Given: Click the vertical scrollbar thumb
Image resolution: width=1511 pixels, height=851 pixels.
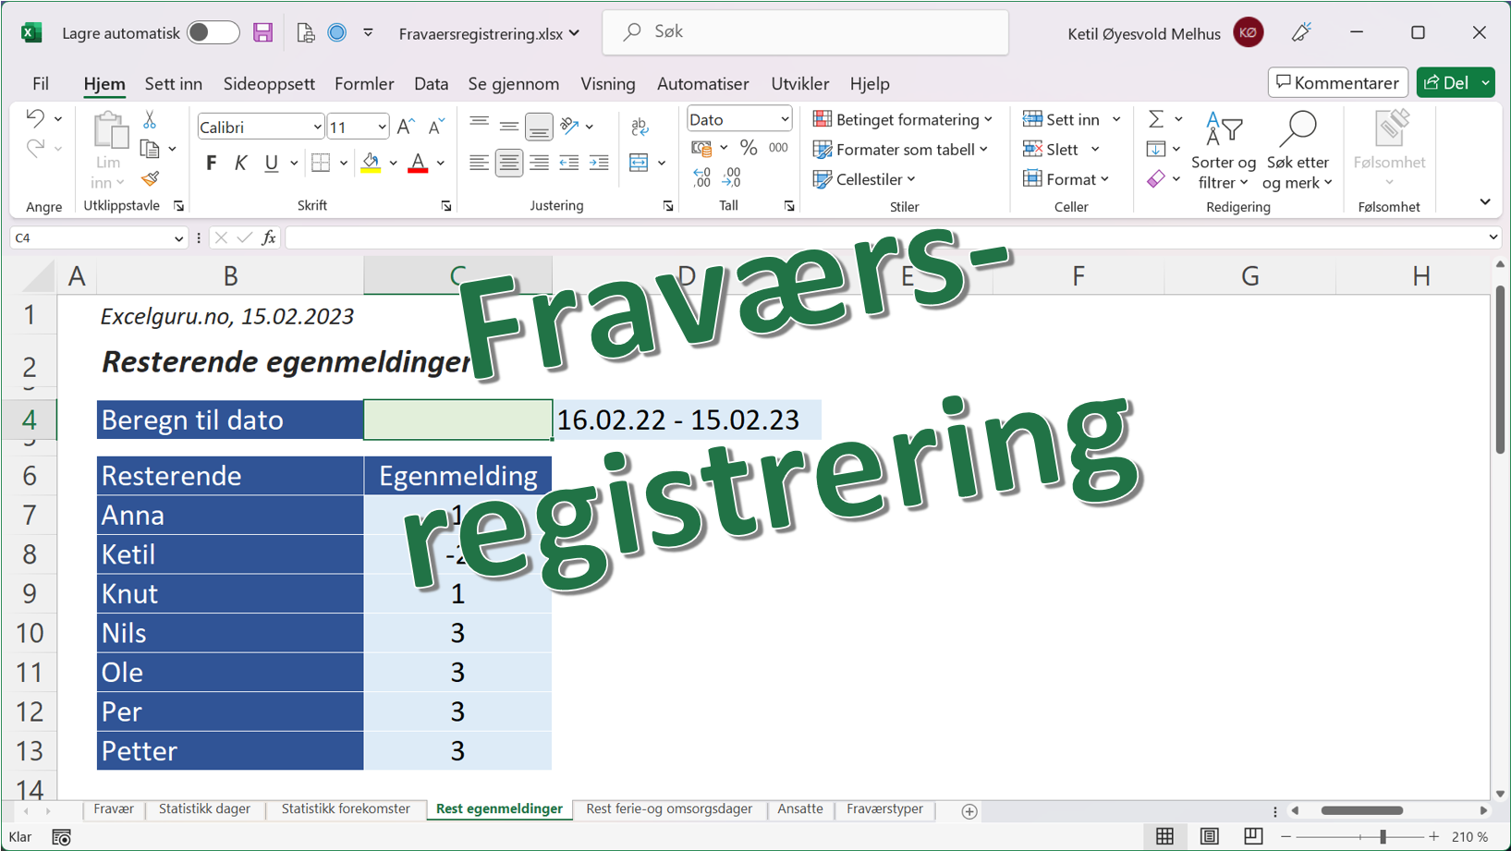Looking at the screenshot, I should coord(1500,370).
